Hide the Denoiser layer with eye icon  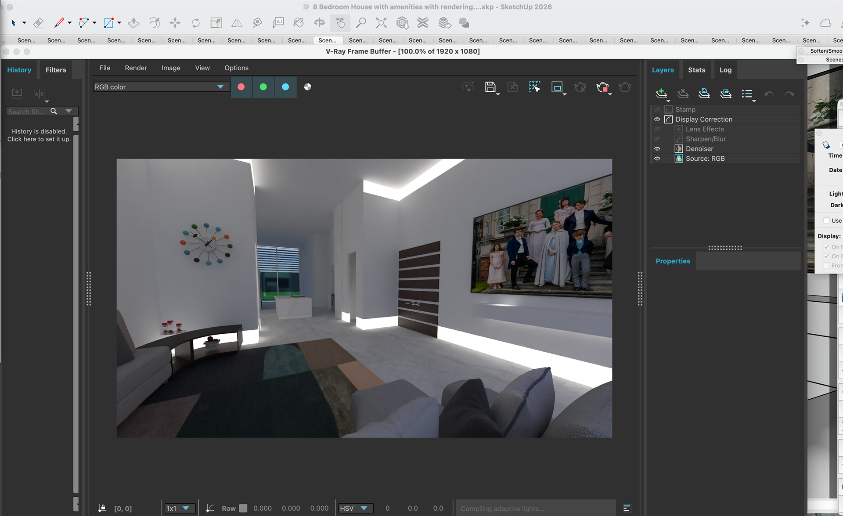pos(657,149)
